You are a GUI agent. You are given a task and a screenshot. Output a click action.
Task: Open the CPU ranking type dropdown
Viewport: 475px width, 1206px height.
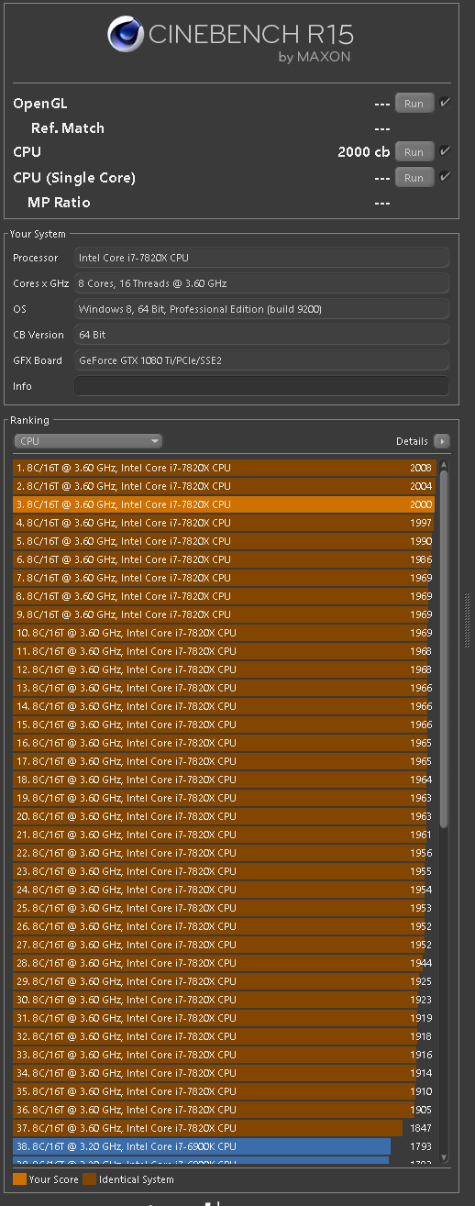pos(88,441)
